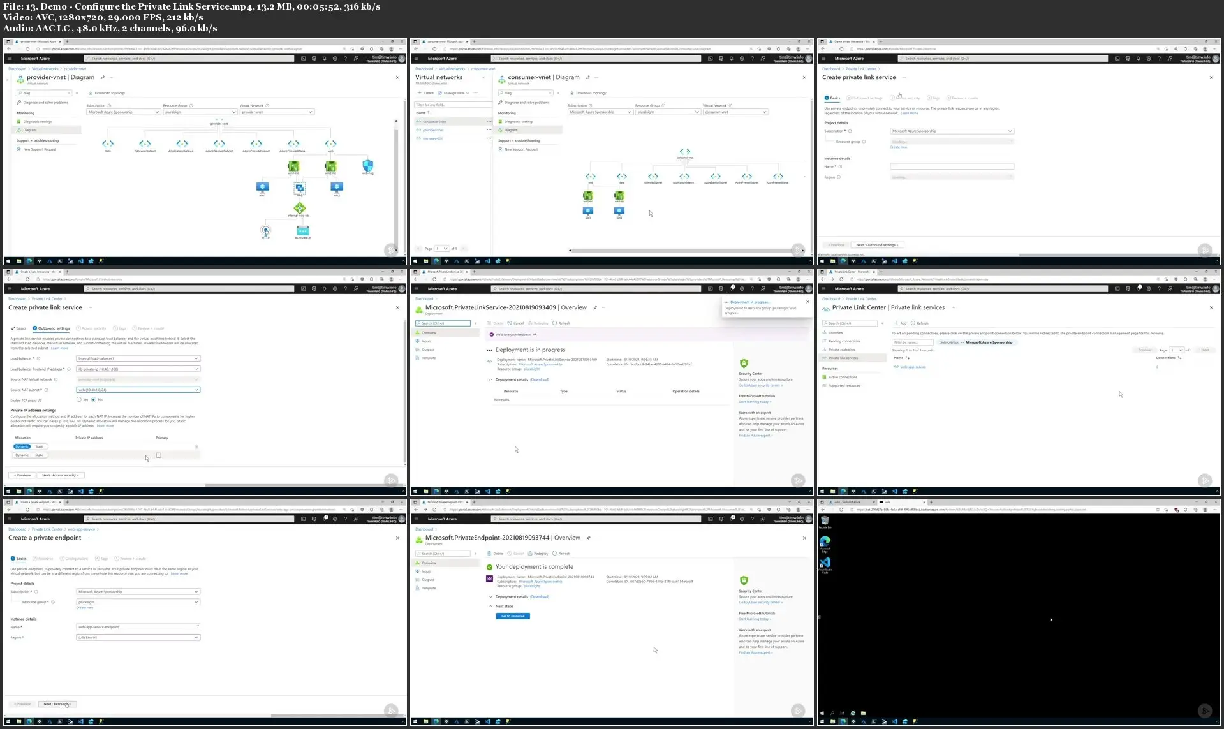
Task: Open Resource Group dropdown in provider-vnet Diagram frame
Action: [x=200, y=112]
